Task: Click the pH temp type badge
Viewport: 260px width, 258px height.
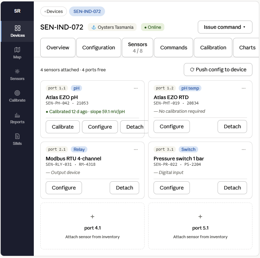Action: [x=190, y=88]
